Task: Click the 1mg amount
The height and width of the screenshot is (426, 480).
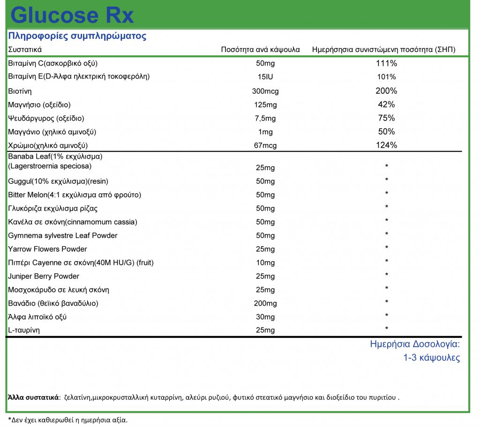Action: [x=265, y=132]
